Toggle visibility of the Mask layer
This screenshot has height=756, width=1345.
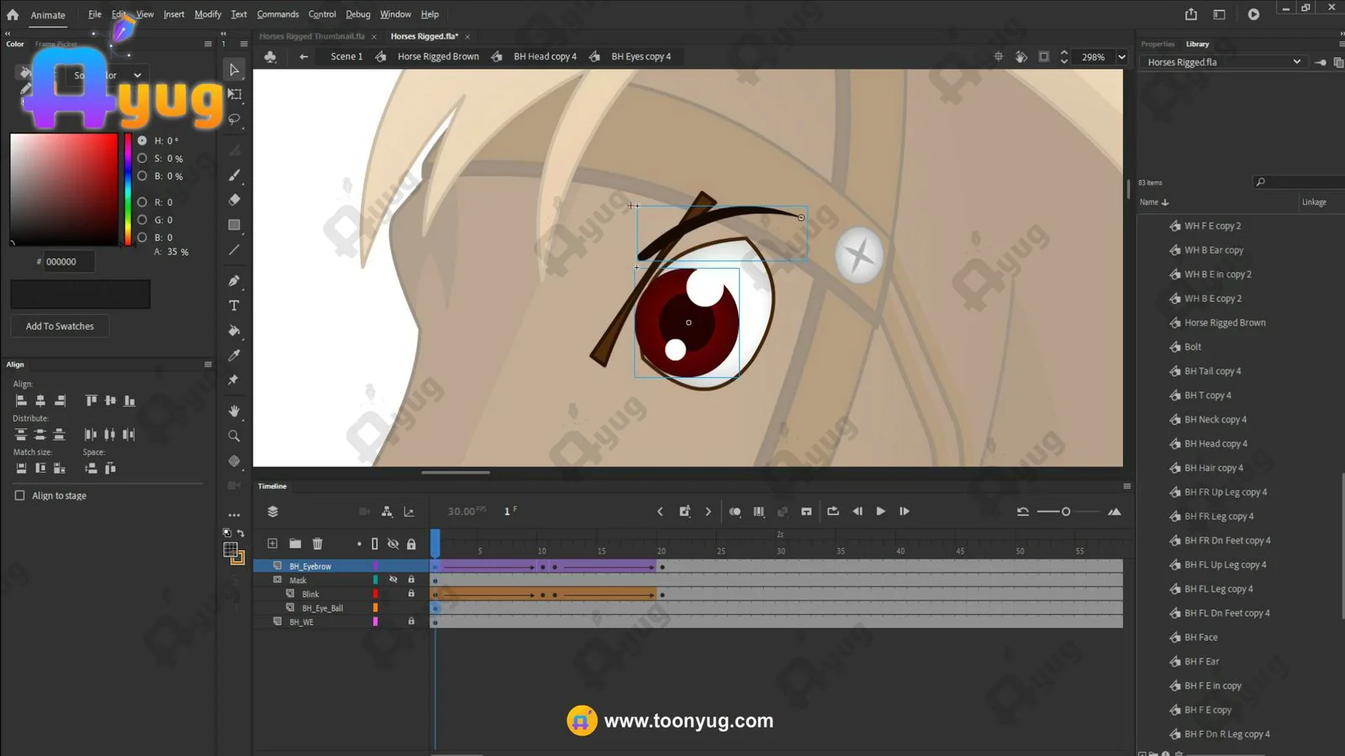click(x=393, y=580)
